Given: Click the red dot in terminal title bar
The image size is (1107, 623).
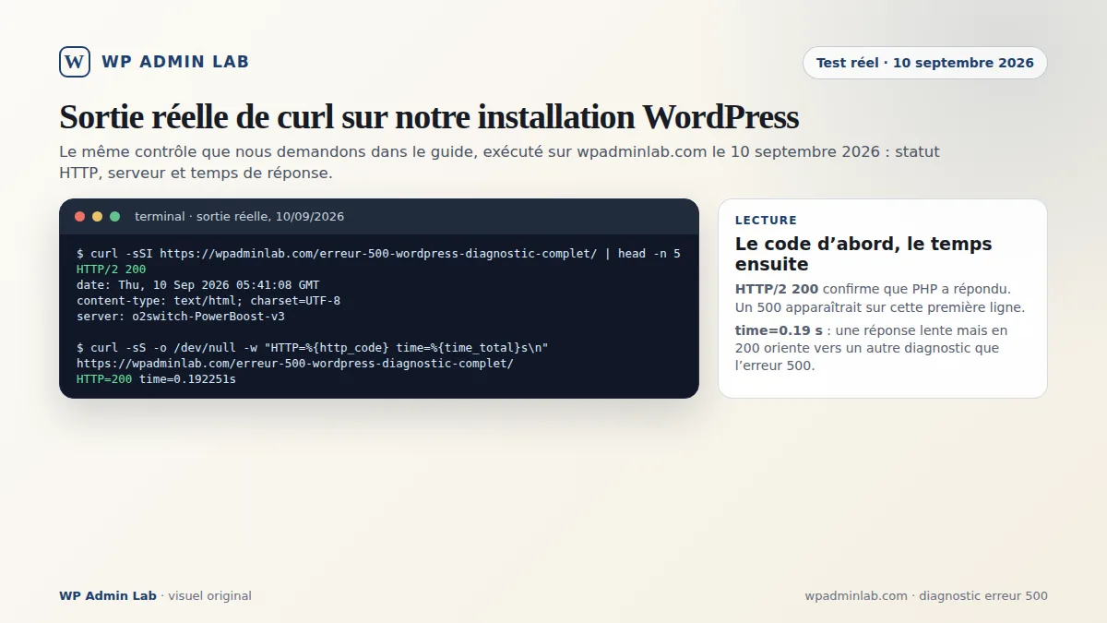Looking at the screenshot, I should [80, 217].
